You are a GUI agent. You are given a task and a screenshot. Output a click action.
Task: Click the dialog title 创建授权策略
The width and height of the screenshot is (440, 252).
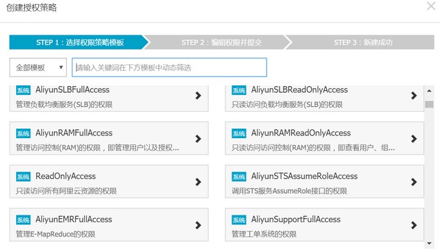tap(31, 7)
